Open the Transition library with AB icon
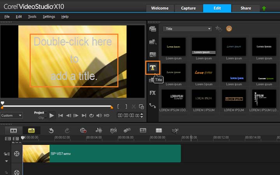 pos(152,55)
